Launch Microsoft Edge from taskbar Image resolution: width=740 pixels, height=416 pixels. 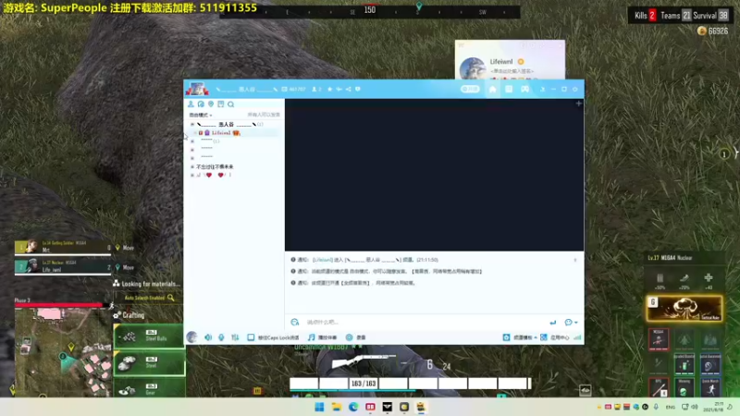click(x=353, y=407)
